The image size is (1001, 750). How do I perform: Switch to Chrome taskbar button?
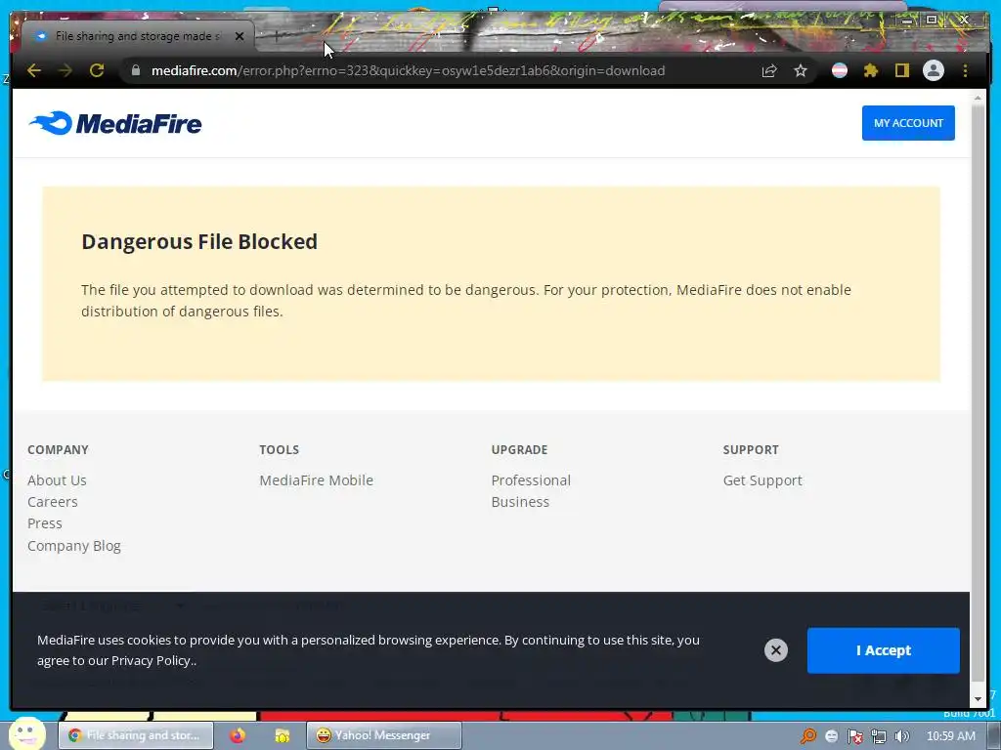pyautogui.click(x=136, y=735)
